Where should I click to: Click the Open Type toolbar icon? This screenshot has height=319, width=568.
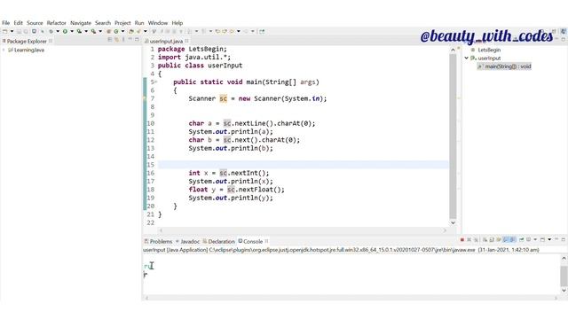(131, 32)
